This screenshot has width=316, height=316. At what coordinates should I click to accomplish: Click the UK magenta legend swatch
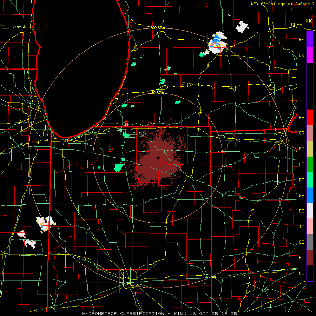point(310,55)
